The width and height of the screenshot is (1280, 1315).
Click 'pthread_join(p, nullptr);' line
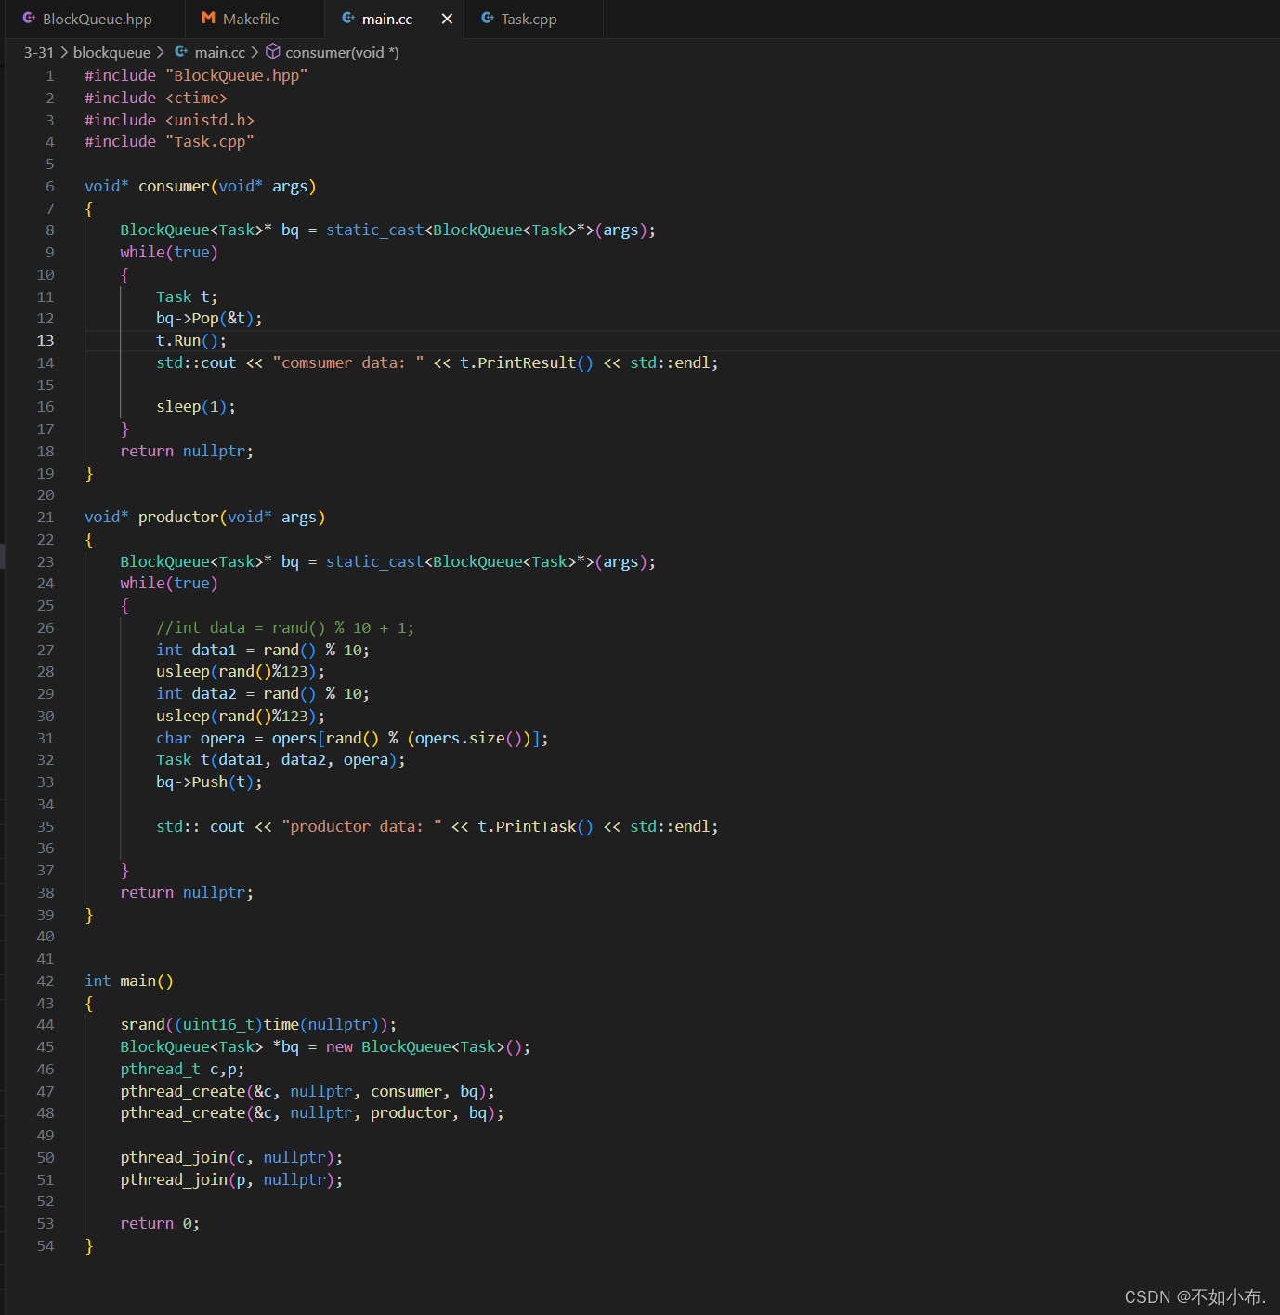[x=231, y=1180]
